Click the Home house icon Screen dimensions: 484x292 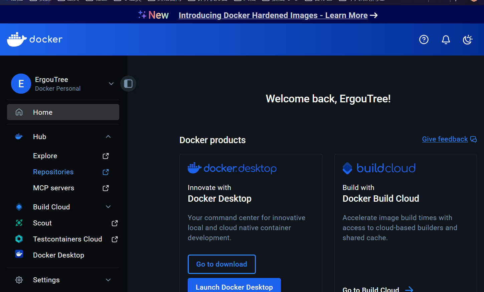coord(19,112)
